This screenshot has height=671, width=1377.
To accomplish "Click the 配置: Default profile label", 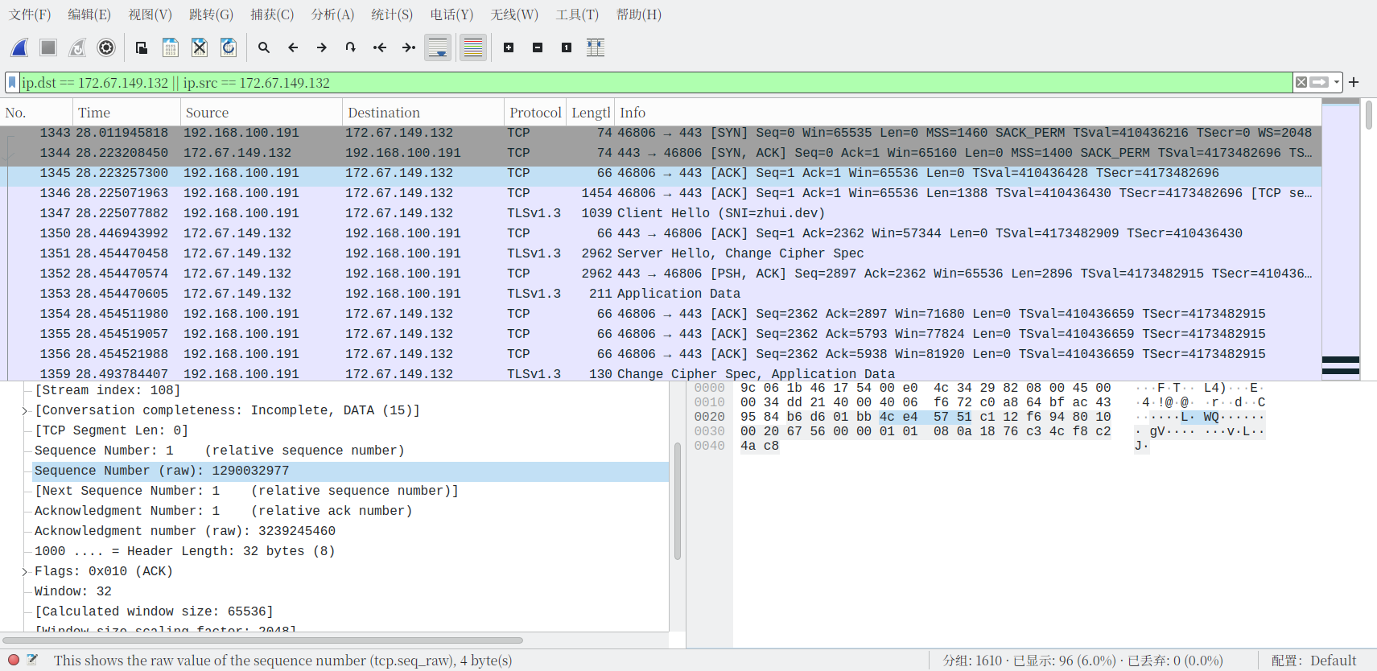I will point(1313,661).
